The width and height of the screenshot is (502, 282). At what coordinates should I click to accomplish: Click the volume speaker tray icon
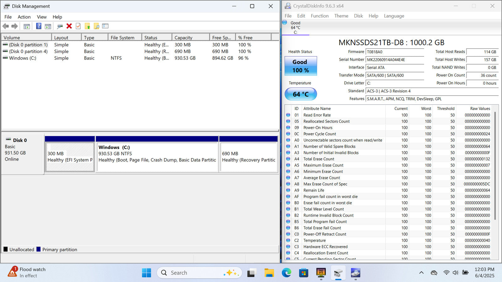[456, 273]
